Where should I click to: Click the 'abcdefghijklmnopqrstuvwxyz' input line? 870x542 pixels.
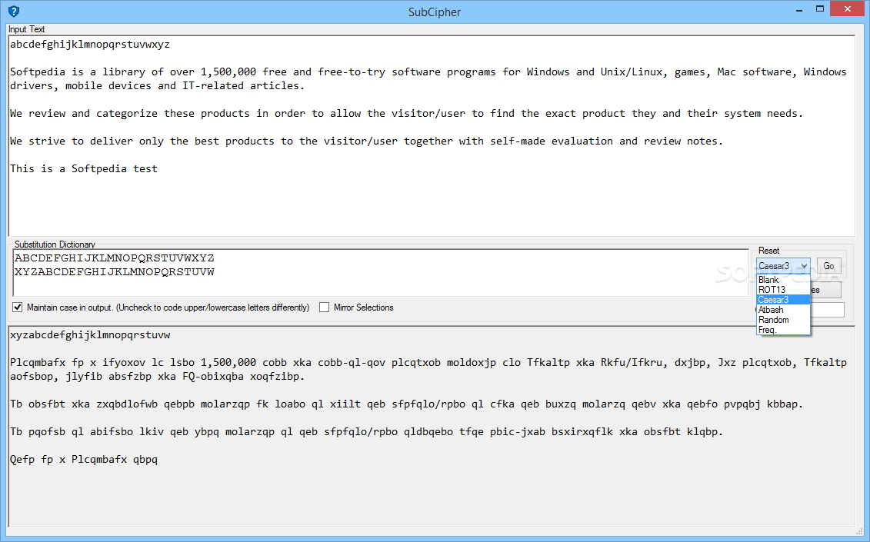90,45
